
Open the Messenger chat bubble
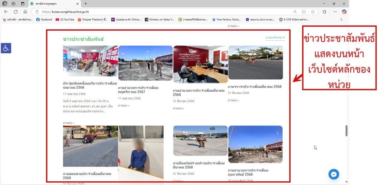[x=334, y=175]
